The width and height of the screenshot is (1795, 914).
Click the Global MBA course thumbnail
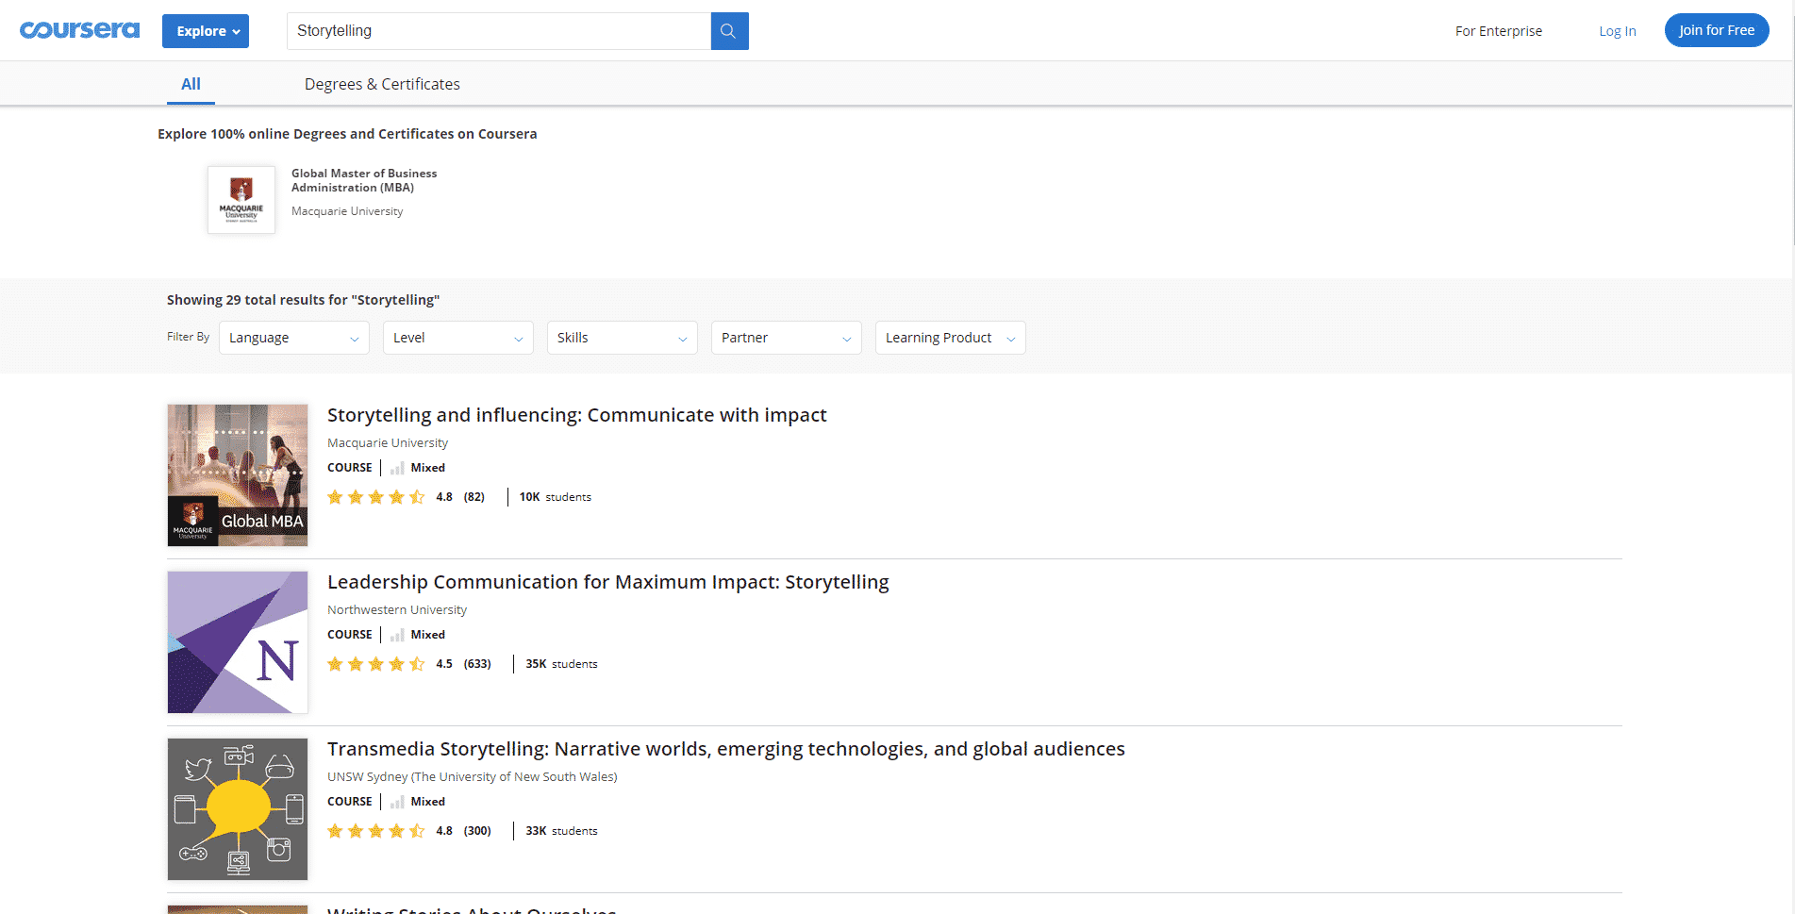pos(238,475)
